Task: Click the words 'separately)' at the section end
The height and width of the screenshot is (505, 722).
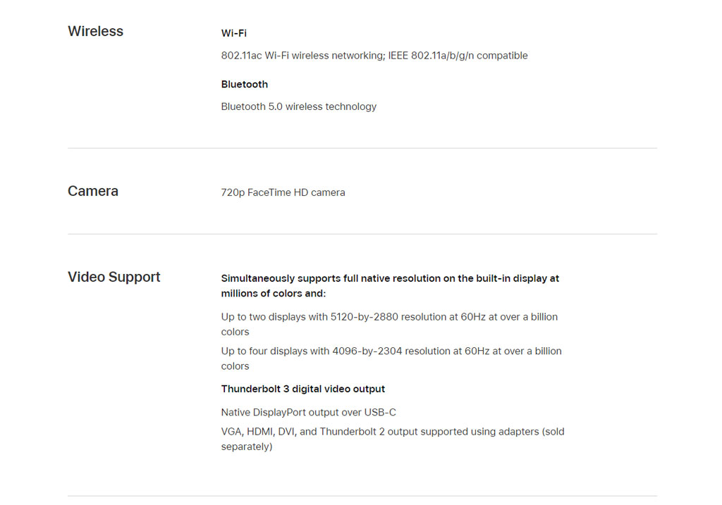Action: [247, 447]
